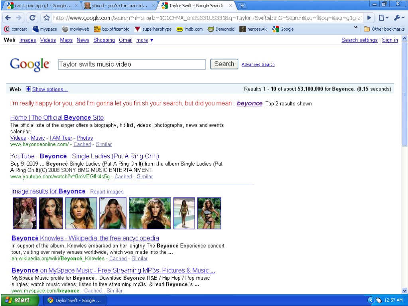Expand Show options with the plus icon
The width and height of the screenshot is (408, 306).
point(28,89)
